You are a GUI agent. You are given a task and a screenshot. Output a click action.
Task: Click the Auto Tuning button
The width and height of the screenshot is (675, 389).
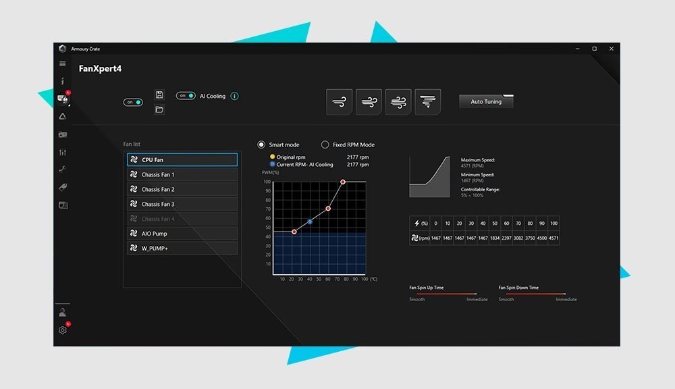pyautogui.click(x=486, y=102)
